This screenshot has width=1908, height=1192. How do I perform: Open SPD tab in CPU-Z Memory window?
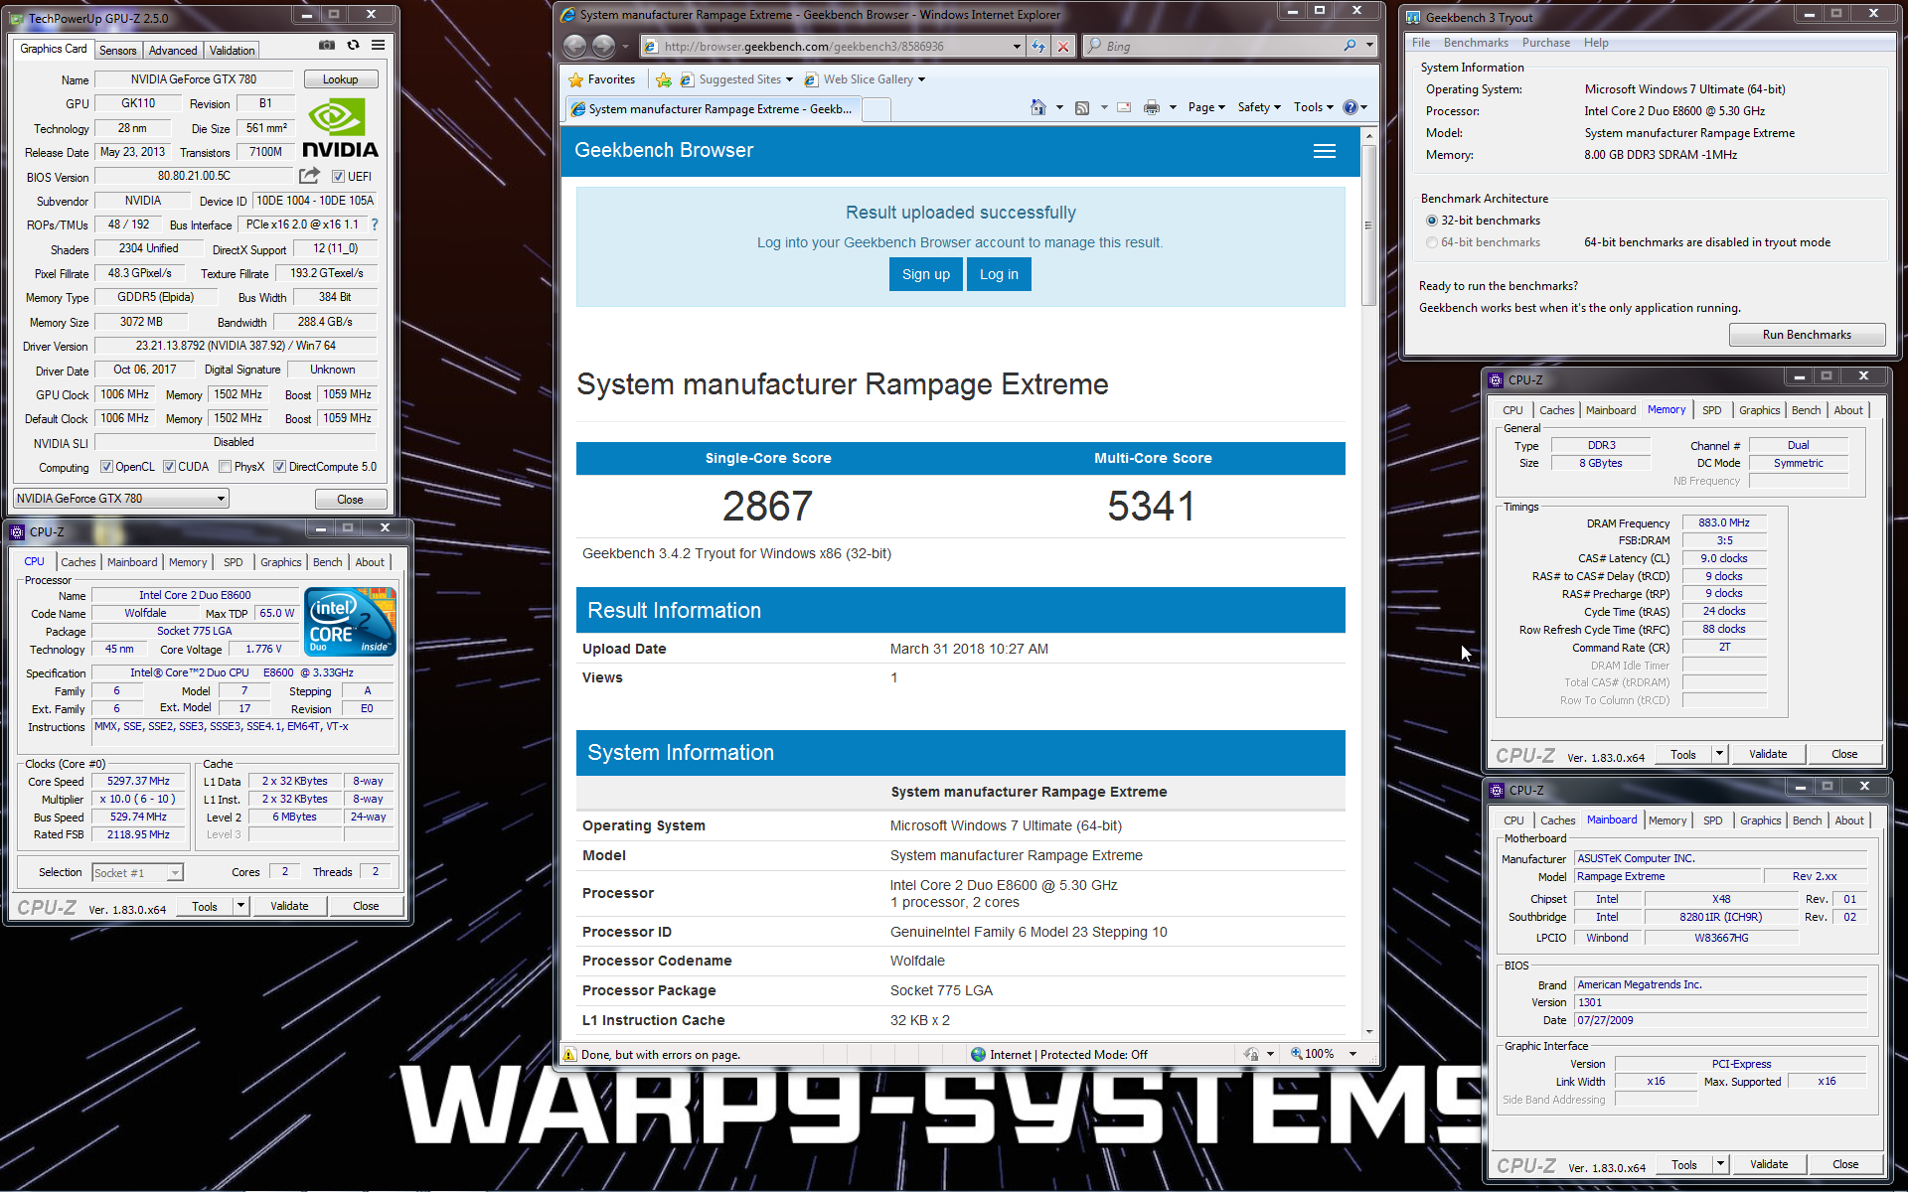coord(1712,410)
